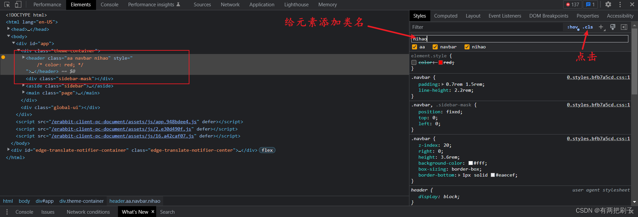Image resolution: width=638 pixels, height=217 pixels.
Task: Open the Search drawer tab
Action: point(167,212)
